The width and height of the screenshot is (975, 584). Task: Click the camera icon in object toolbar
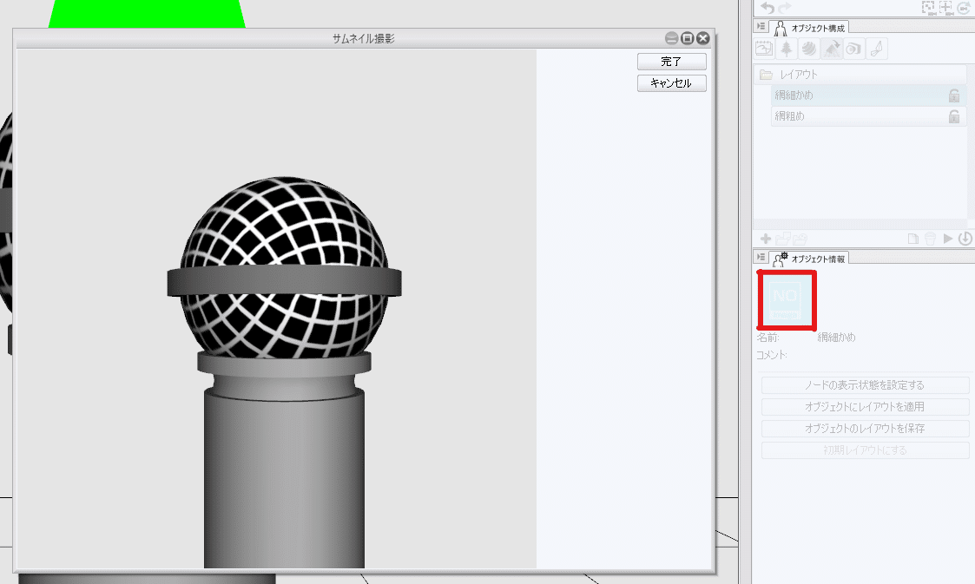click(853, 49)
